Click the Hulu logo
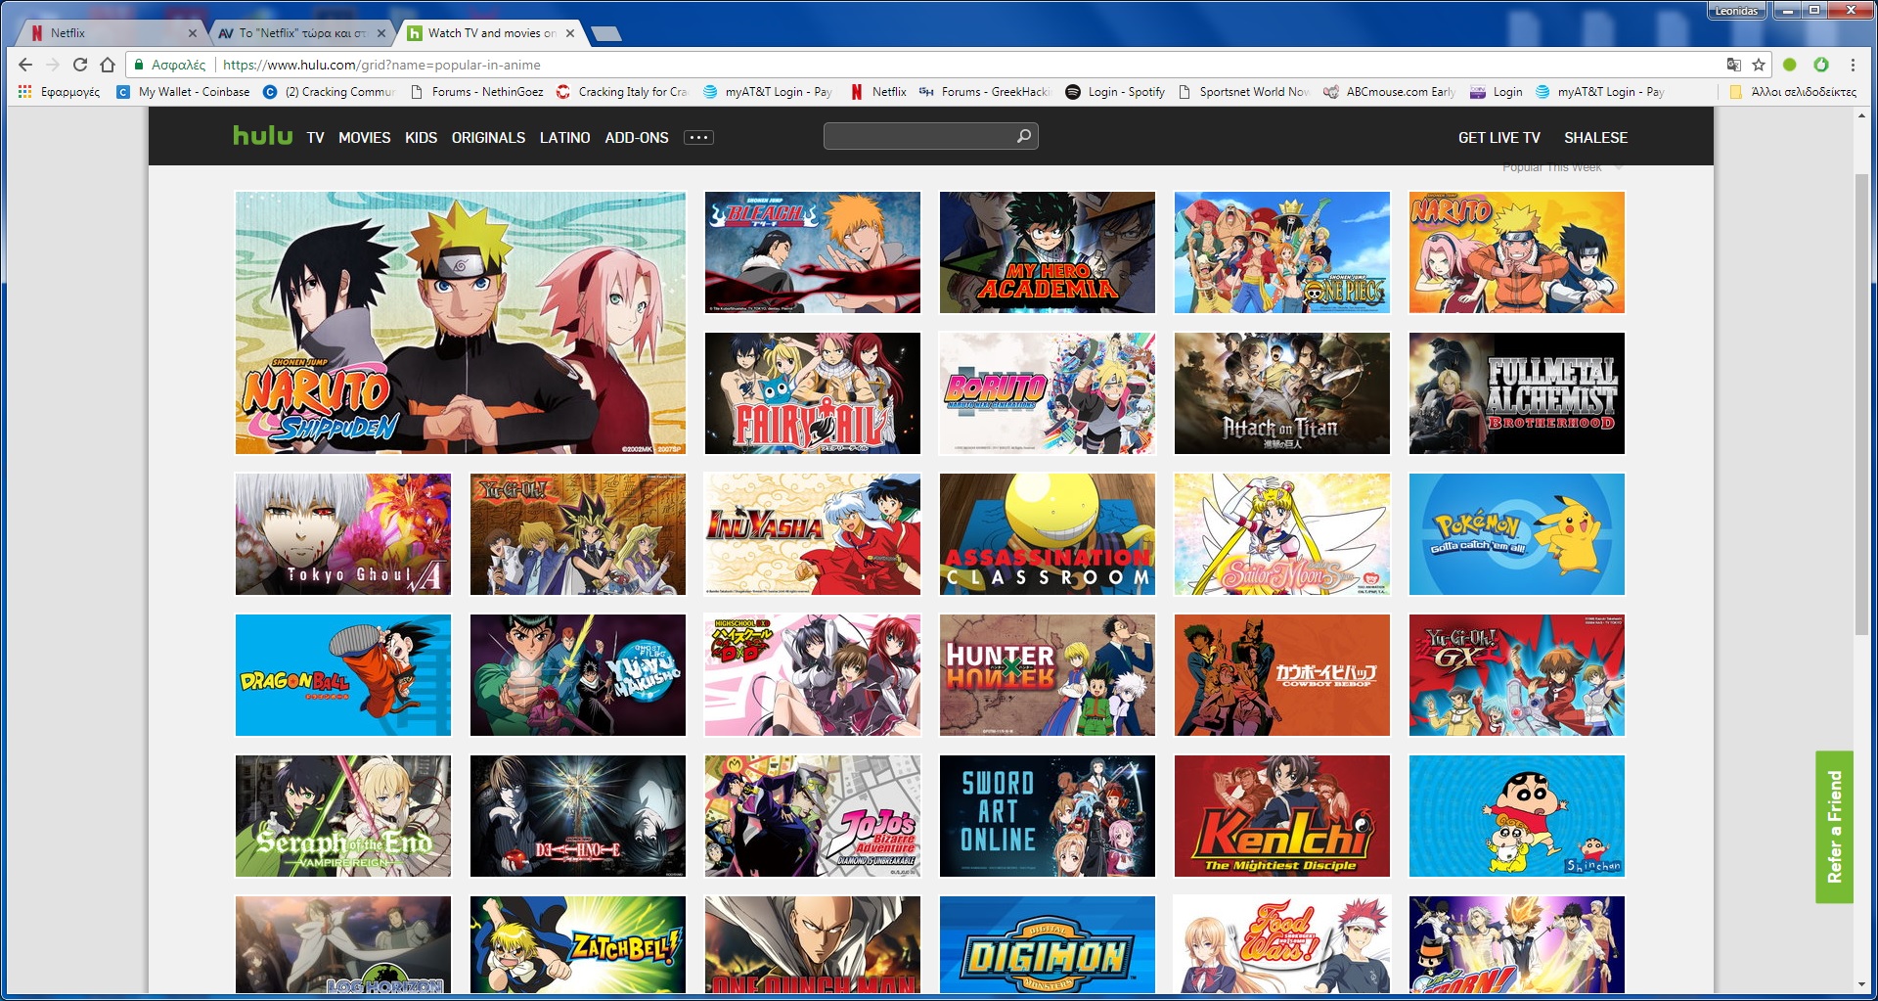This screenshot has height=1001, width=1878. 262,135
